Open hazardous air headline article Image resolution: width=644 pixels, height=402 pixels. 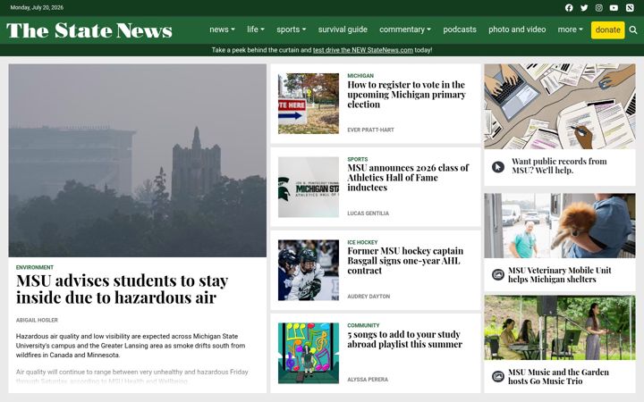pos(122,289)
